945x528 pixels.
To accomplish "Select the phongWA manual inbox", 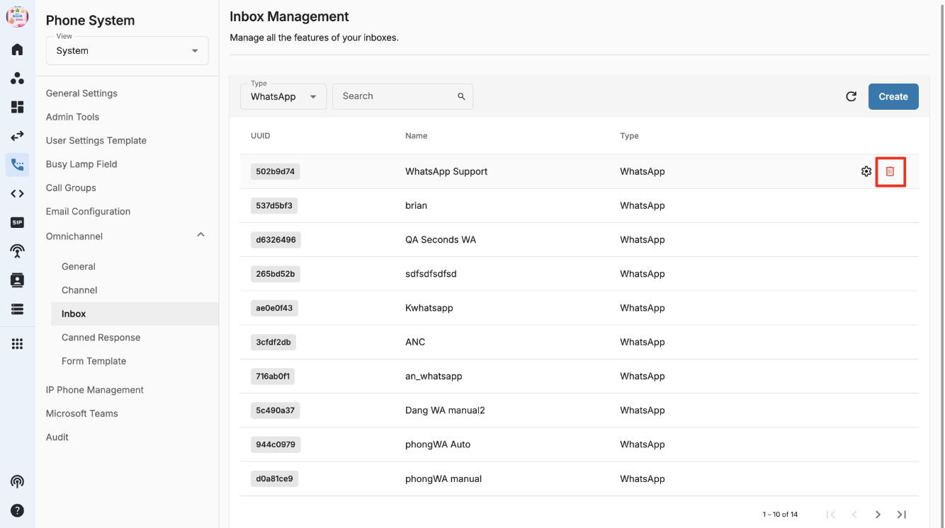I will click(x=443, y=478).
